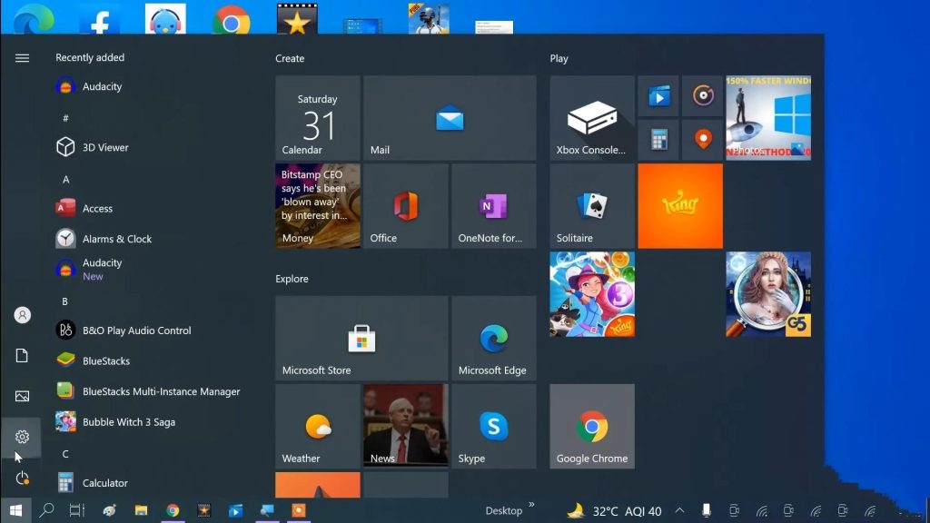The width and height of the screenshot is (930, 523).
Task: Open Task View on the taskbar
Action: 77,510
